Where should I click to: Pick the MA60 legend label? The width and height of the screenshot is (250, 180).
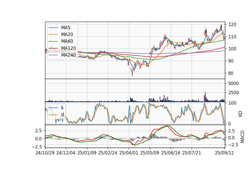(67, 41)
